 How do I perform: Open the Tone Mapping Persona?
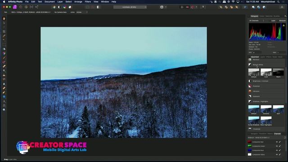pyautogui.click(x=31, y=7)
